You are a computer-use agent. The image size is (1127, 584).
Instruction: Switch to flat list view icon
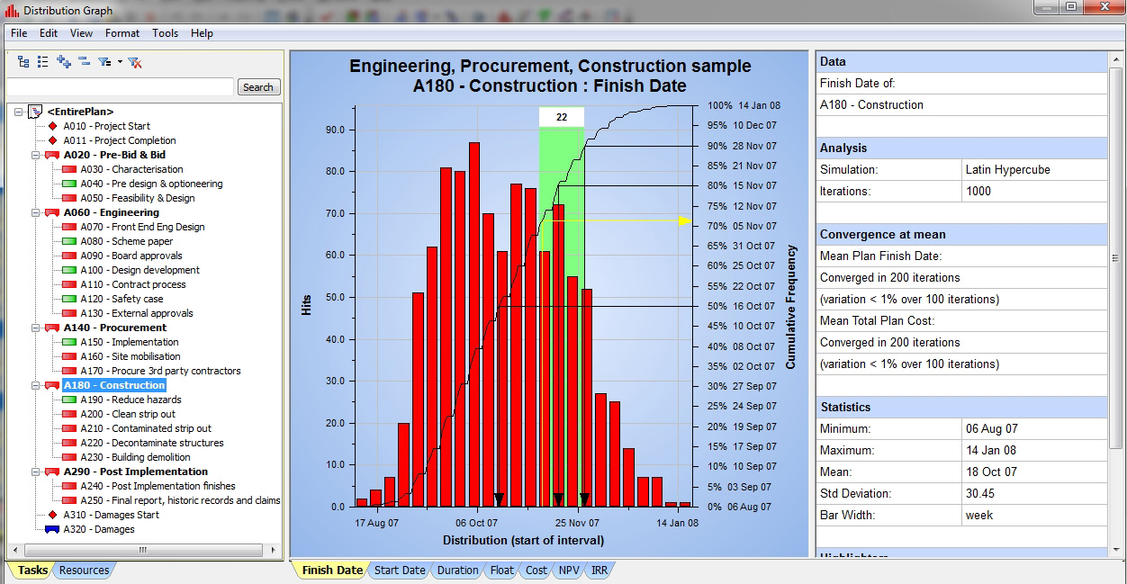[42, 62]
